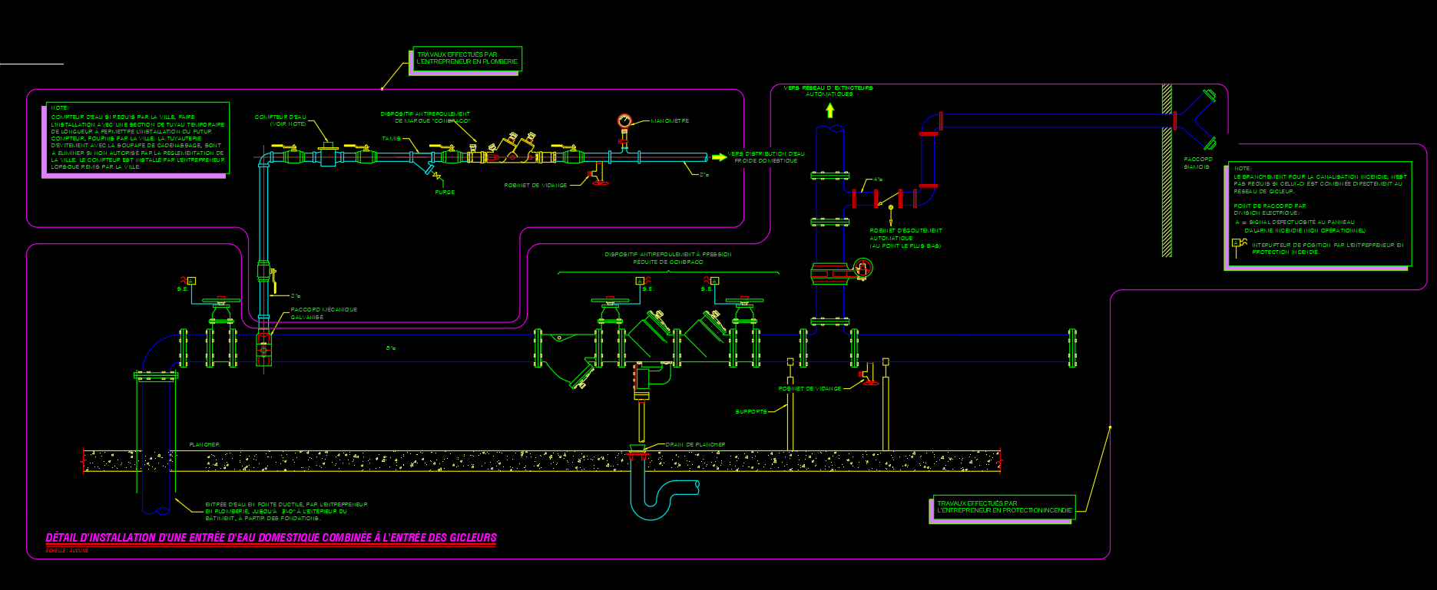Screen dimensions: 1437x590
Task: Click the 'TRAVAUX EFFECTUÉS PAR L'ENTREPRENEUR EN PROTECTION INCENDIE' box
Action: point(1003,507)
